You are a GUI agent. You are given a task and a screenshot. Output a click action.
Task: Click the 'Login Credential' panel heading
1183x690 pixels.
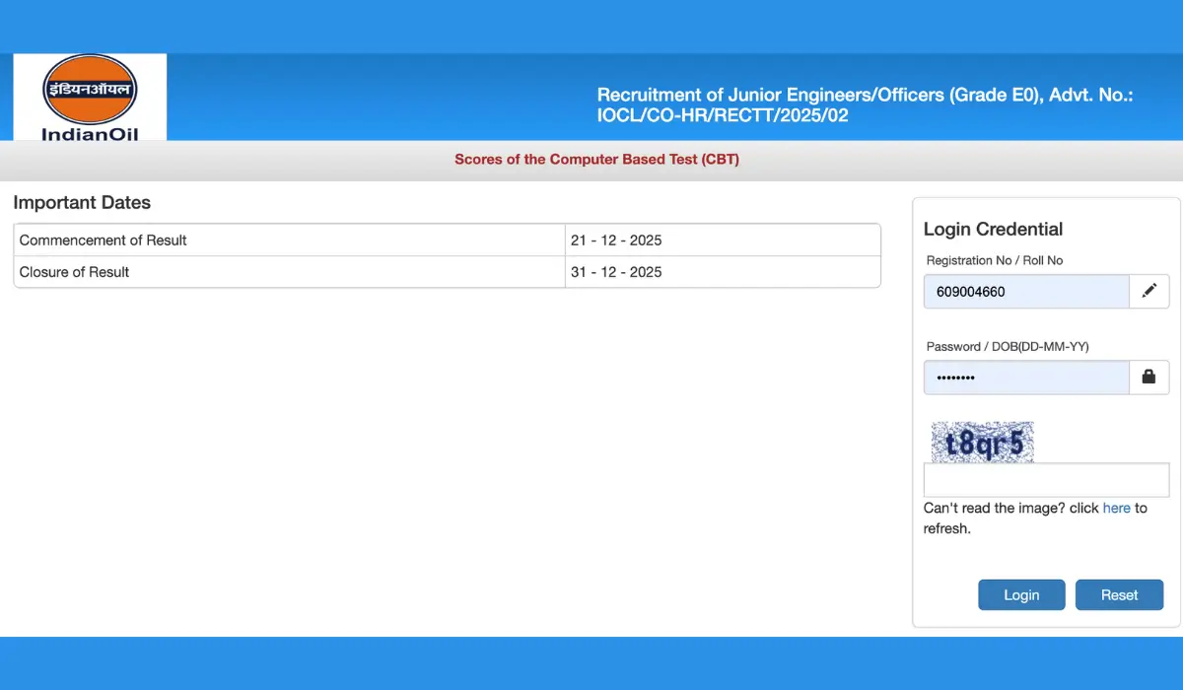(x=993, y=229)
